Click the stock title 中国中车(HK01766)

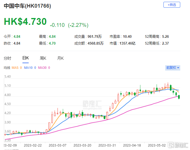pyautogui.click(x=27, y=6)
